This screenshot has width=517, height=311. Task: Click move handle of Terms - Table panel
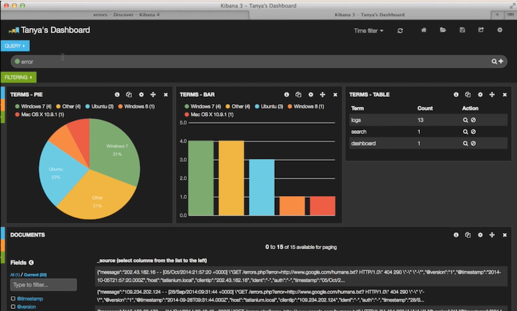(492, 94)
